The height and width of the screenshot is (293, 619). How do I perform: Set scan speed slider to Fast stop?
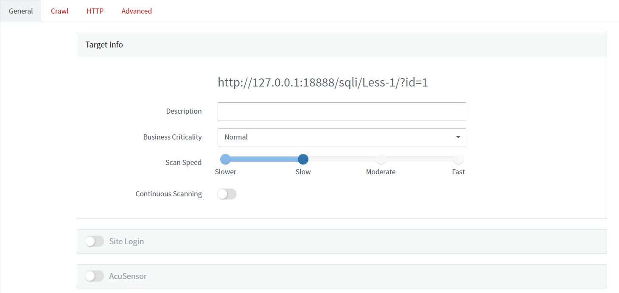pos(458,159)
